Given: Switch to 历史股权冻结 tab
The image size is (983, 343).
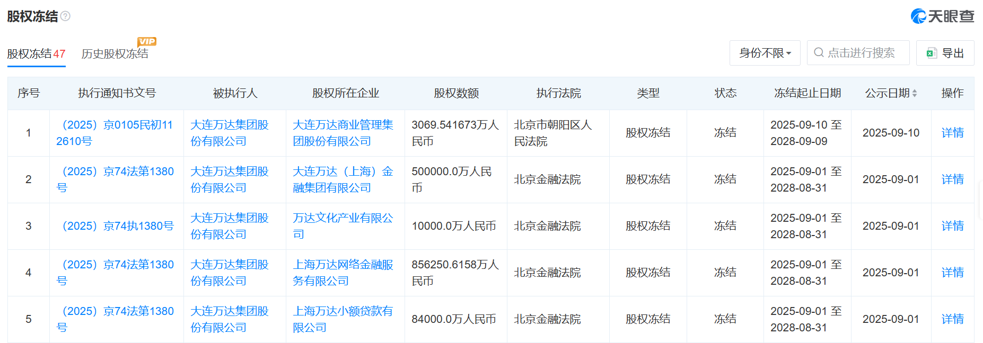Looking at the screenshot, I should [115, 54].
